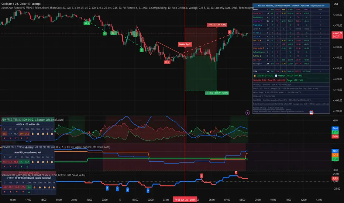Click the calendar icon beside Yearly profit
This screenshot has height=203, width=344.
[276, 76]
